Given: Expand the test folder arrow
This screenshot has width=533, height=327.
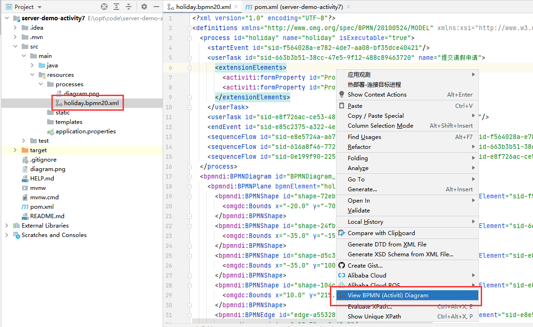Looking at the screenshot, I should click(x=24, y=141).
